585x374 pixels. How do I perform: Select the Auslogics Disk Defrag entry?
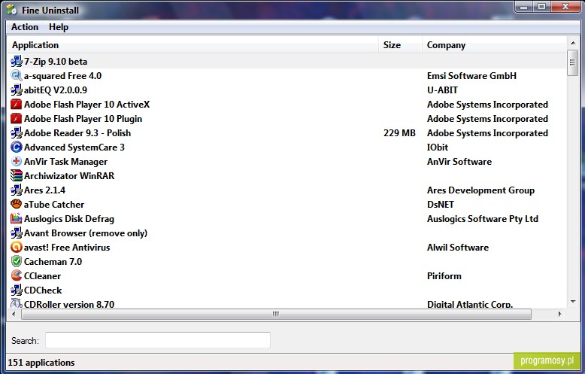pos(287,219)
